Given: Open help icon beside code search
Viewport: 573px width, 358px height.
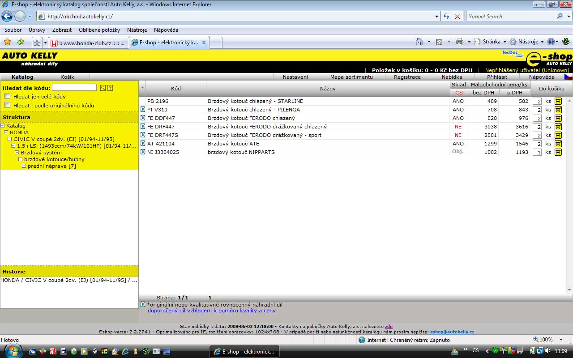Looking at the screenshot, I should pyautogui.click(x=110, y=88).
